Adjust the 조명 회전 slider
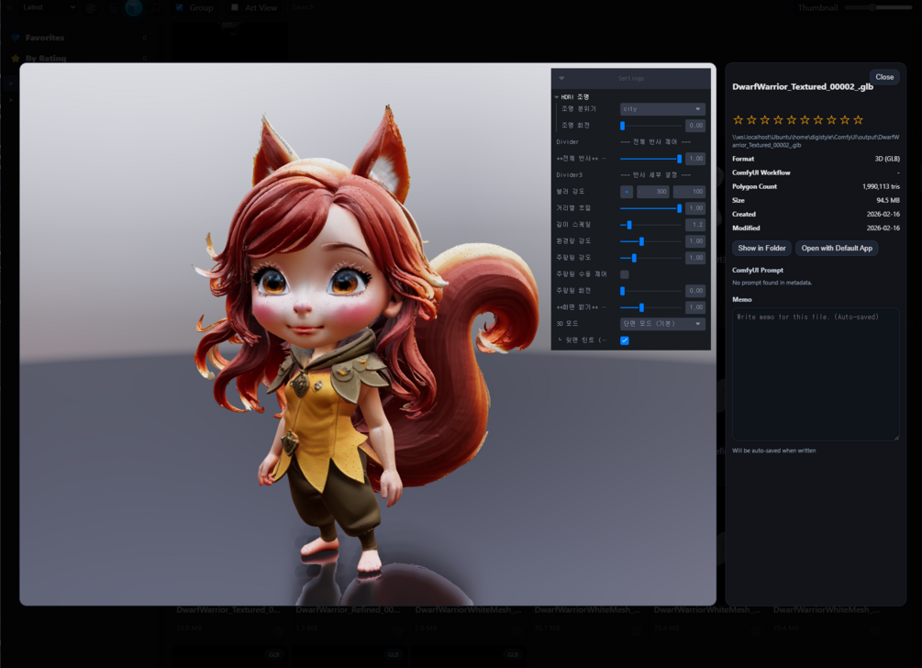The width and height of the screenshot is (922, 668). (651, 126)
